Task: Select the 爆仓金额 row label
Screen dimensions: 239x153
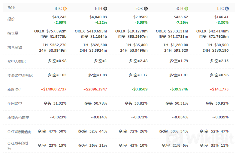Action: coord(15,47)
